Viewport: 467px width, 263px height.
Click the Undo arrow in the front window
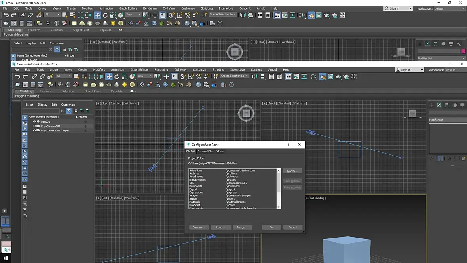click(17, 77)
